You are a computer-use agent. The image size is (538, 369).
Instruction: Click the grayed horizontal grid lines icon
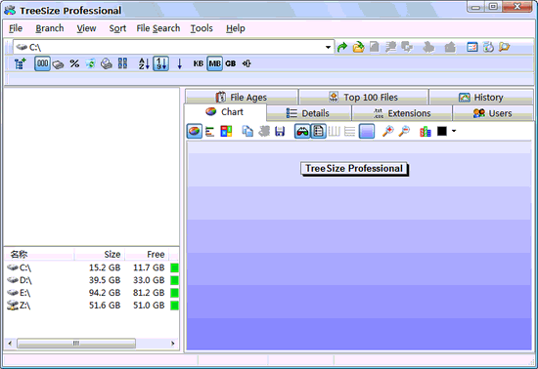349,131
